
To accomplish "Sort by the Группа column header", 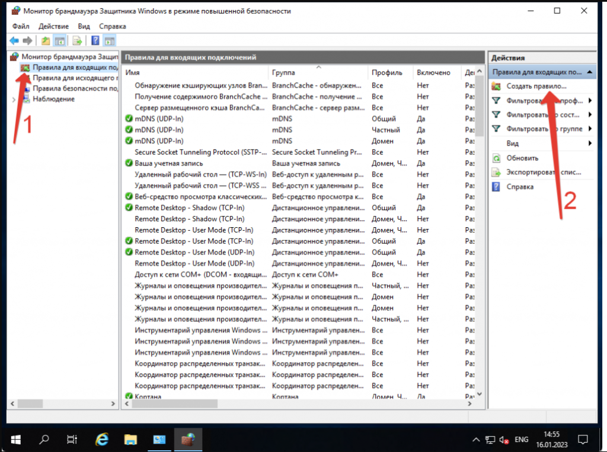I will (x=318, y=72).
